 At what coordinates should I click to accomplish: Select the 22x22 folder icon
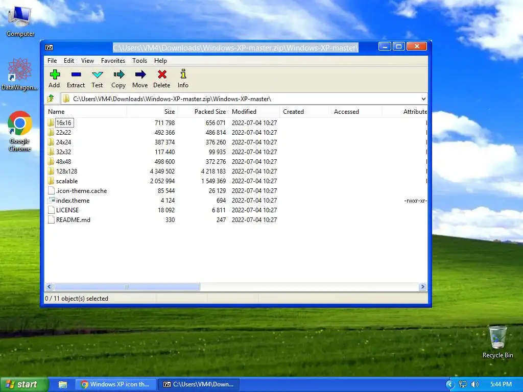[51, 132]
